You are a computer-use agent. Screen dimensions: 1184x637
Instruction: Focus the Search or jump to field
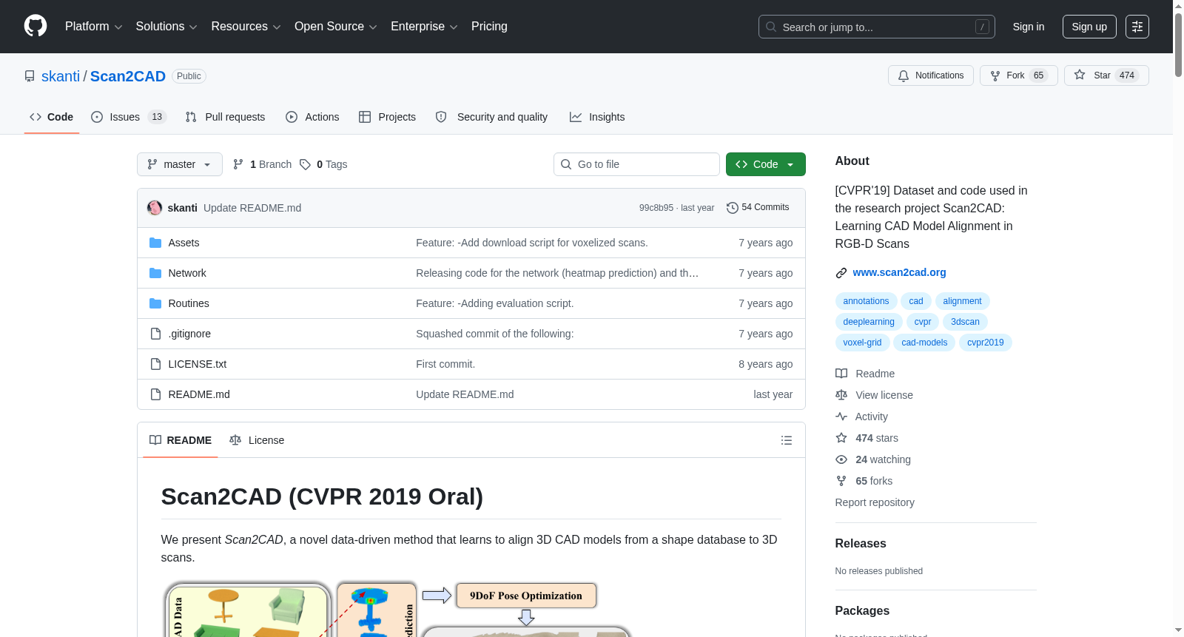tap(877, 27)
